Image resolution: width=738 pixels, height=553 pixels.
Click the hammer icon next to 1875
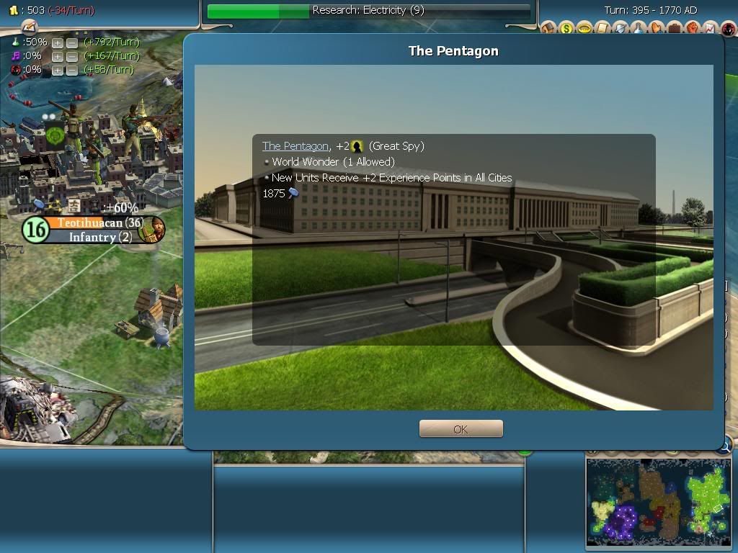[293, 193]
